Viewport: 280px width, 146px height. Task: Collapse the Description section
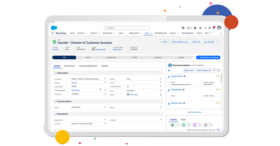coord(55,114)
